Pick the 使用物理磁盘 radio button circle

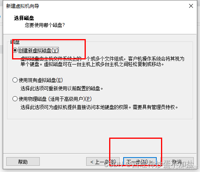(x=15, y=99)
